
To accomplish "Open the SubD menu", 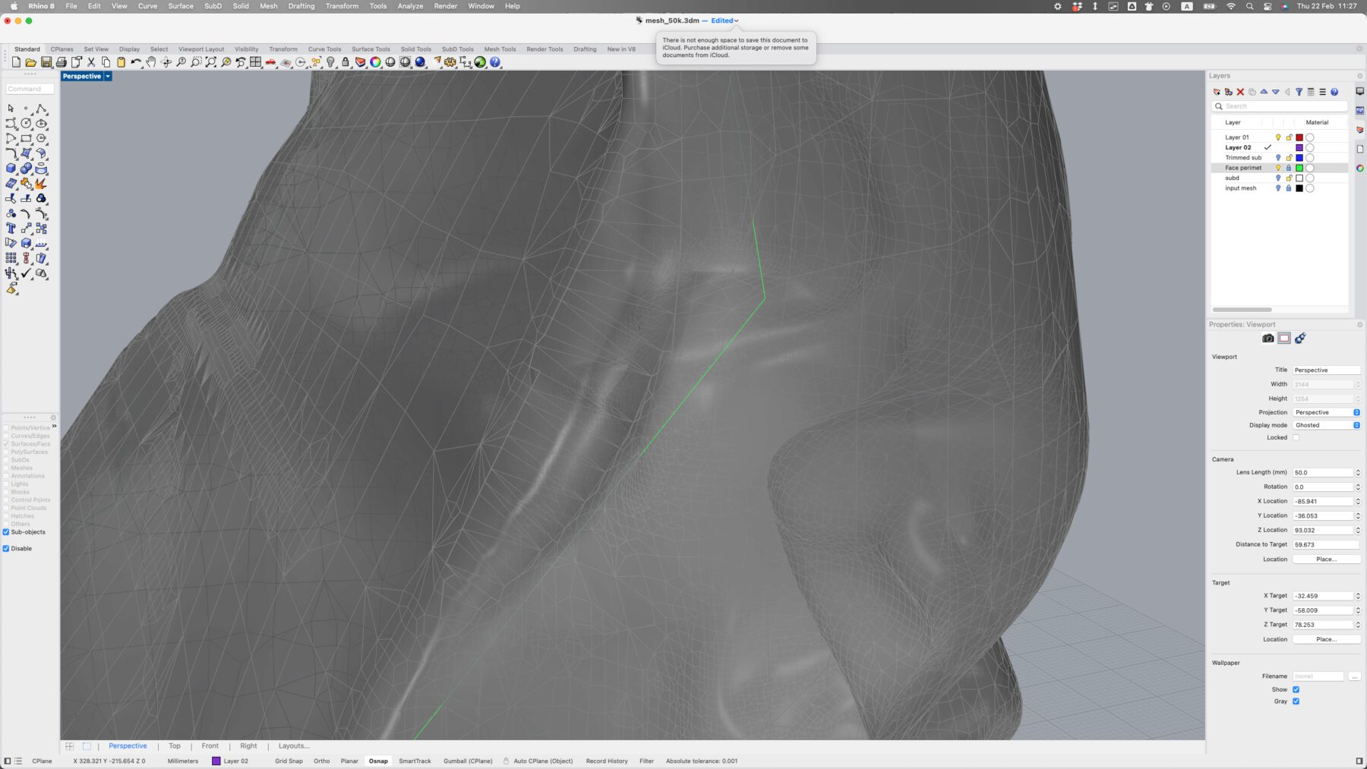I will (x=213, y=6).
